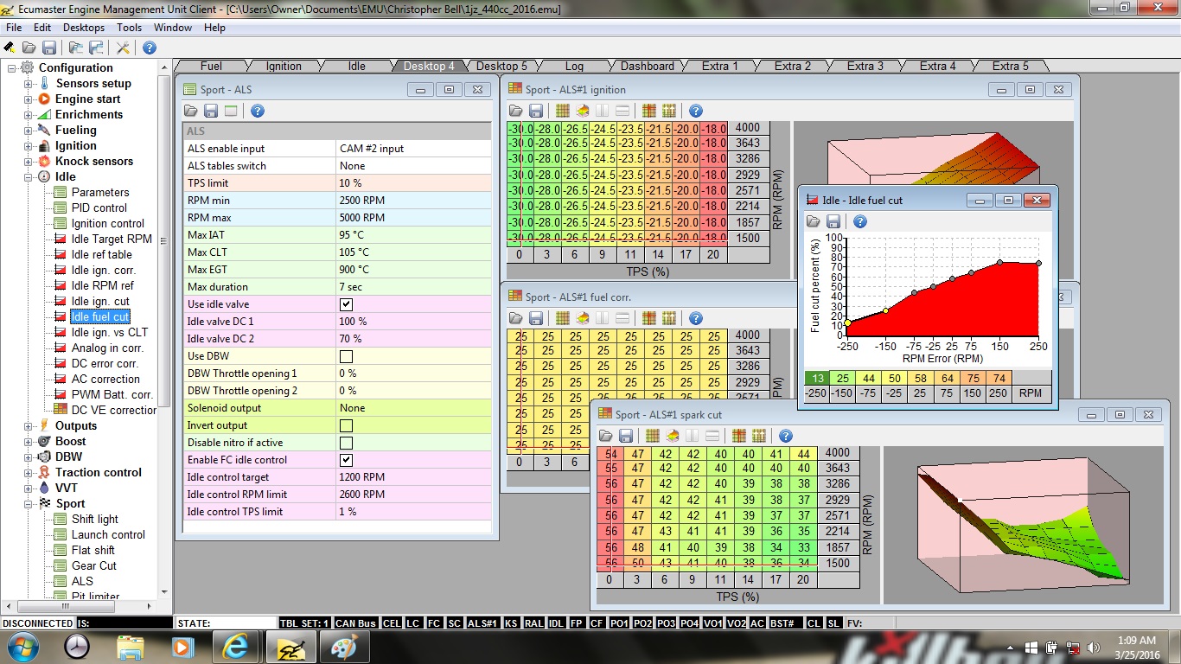Enable the Use DBW checkbox
This screenshot has height=664, width=1181.
pos(346,356)
